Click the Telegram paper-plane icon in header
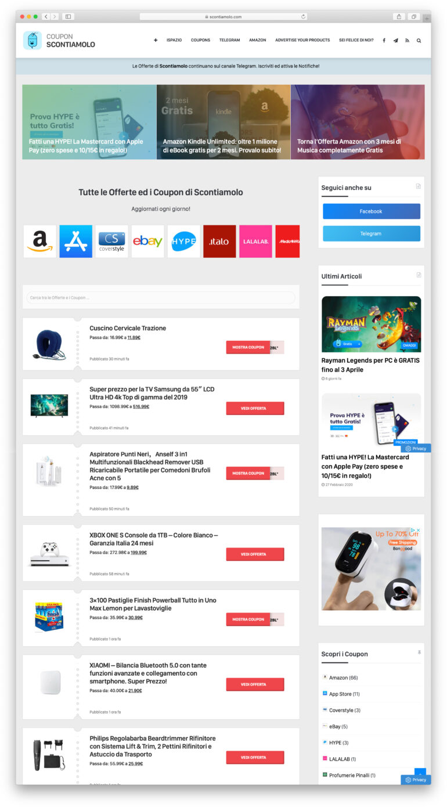 point(395,41)
